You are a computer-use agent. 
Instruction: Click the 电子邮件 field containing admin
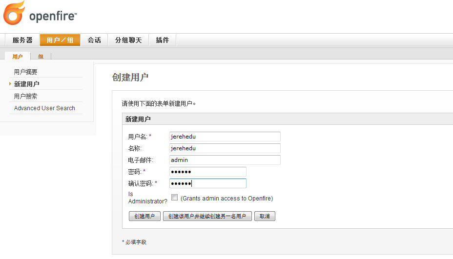point(225,160)
